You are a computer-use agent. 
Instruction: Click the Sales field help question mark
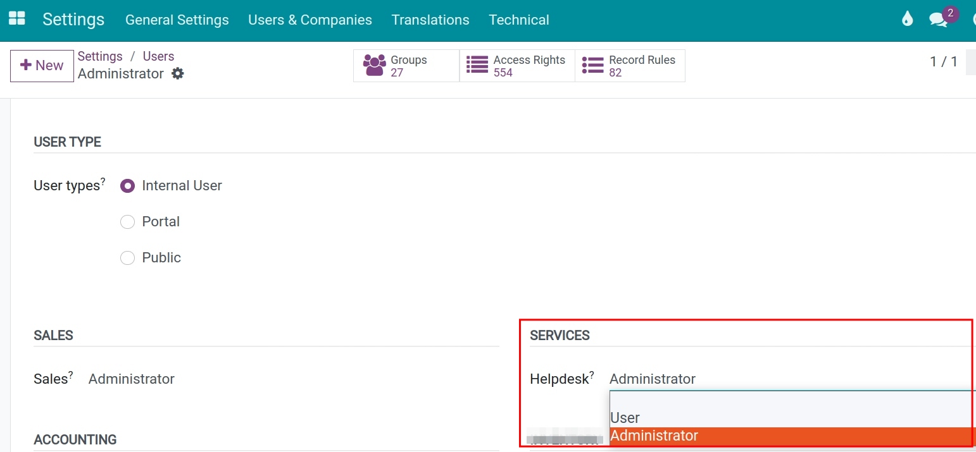[71, 374]
